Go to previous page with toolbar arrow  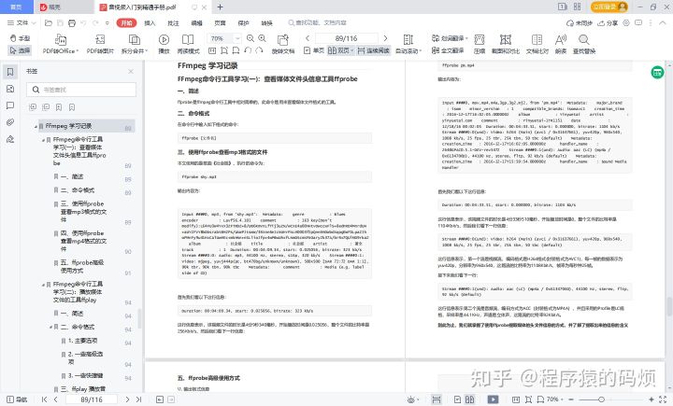(308, 38)
